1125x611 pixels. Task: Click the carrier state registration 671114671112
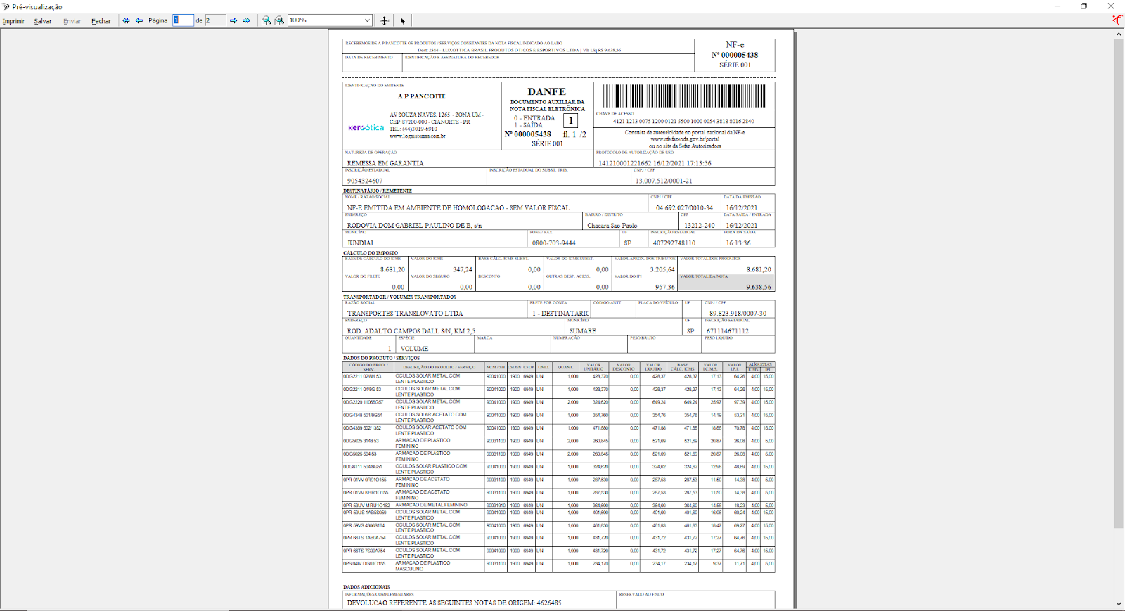coord(728,331)
